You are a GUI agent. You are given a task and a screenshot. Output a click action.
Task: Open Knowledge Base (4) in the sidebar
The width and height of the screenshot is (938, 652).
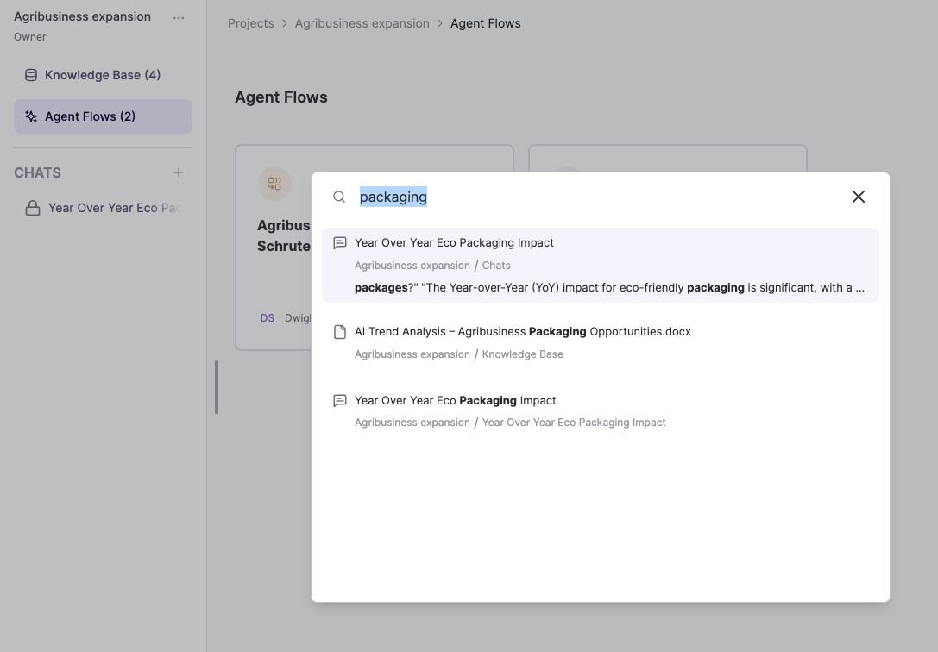click(x=103, y=75)
